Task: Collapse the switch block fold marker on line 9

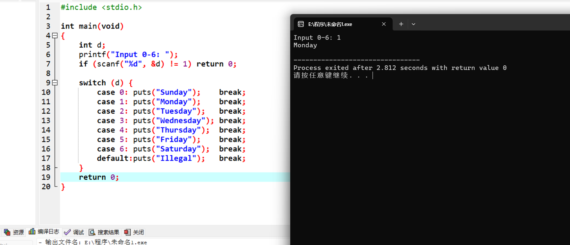Action: tap(55, 83)
